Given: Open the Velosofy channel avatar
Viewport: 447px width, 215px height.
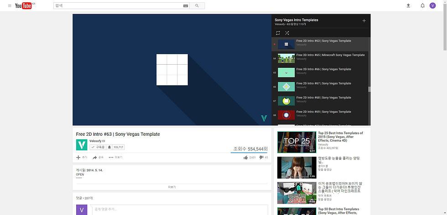Looking at the screenshot, I should click(x=82, y=145).
